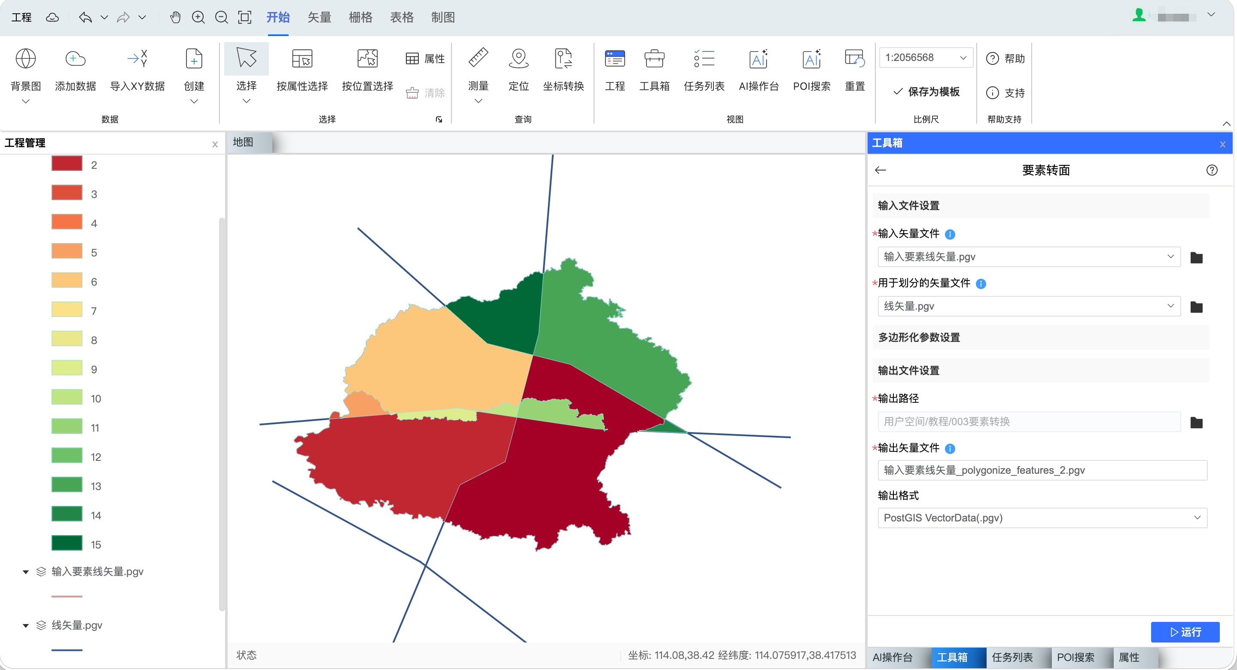Open Coordinate Conversion (坐标转换)
1237x670 pixels.
coord(563,59)
